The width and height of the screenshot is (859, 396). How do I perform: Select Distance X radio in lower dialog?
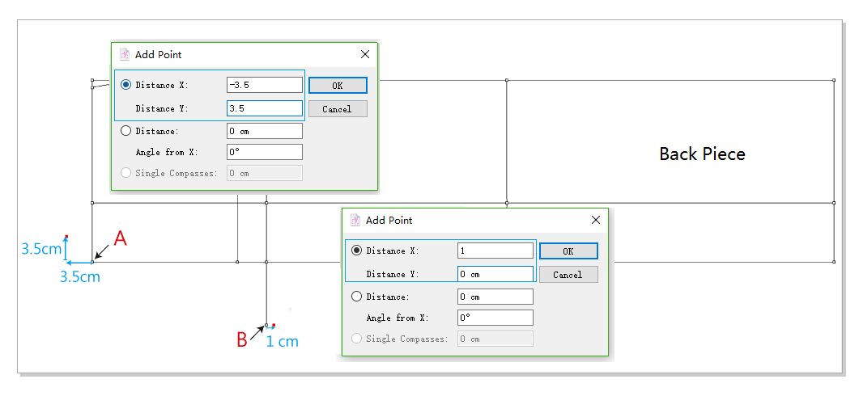pos(356,251)
